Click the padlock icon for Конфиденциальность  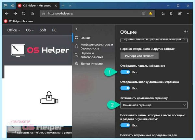click(x=76, y=46)
